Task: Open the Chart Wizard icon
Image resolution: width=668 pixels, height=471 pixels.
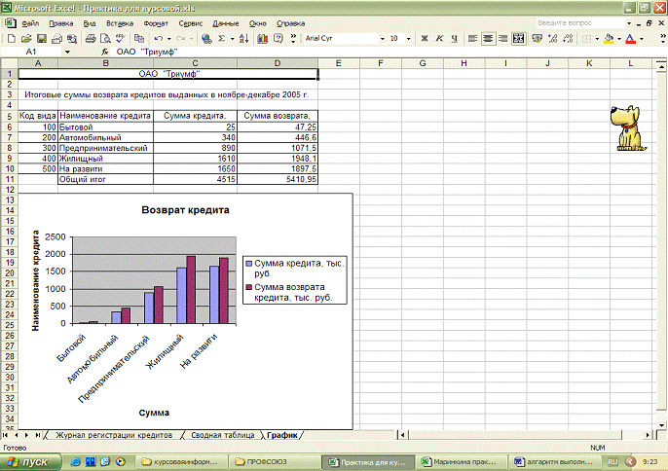Action: pyautogui.click(x=263, y=39)
